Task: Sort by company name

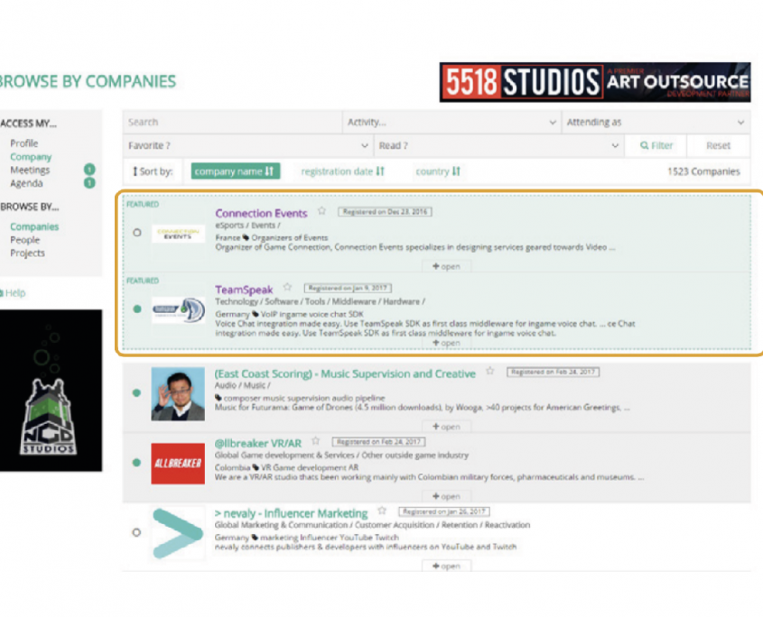Action: [x=235, y=171]
